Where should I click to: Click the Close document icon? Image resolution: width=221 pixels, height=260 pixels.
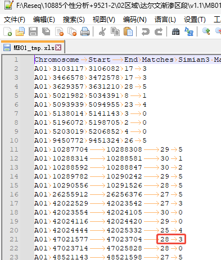click(60, 31)
